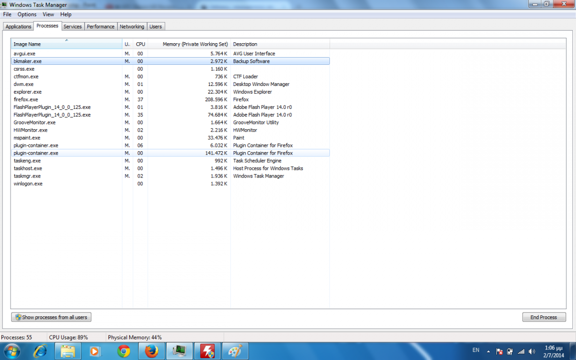Click the Task Manager taskbar icon
Screen dimensions: 576x360
(180, 351)
